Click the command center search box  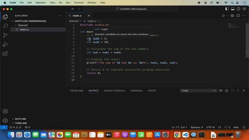point(131,9)
